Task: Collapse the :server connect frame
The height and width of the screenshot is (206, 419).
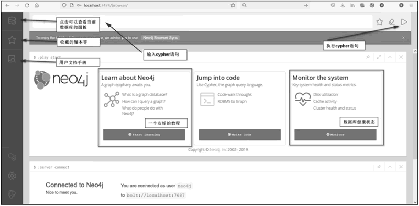Action: (390, 167)
